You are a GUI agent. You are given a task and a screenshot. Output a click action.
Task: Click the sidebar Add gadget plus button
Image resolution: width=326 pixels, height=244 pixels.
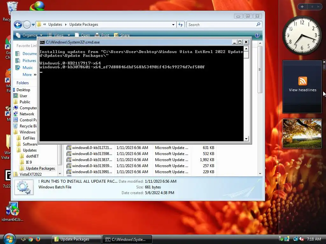(x=302, y=7)
